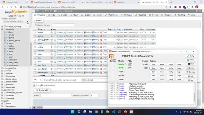The height and width of the screenshot is (115, 204).
Task: Expand the disdagin_reporting database node
Action: [2, 27]
